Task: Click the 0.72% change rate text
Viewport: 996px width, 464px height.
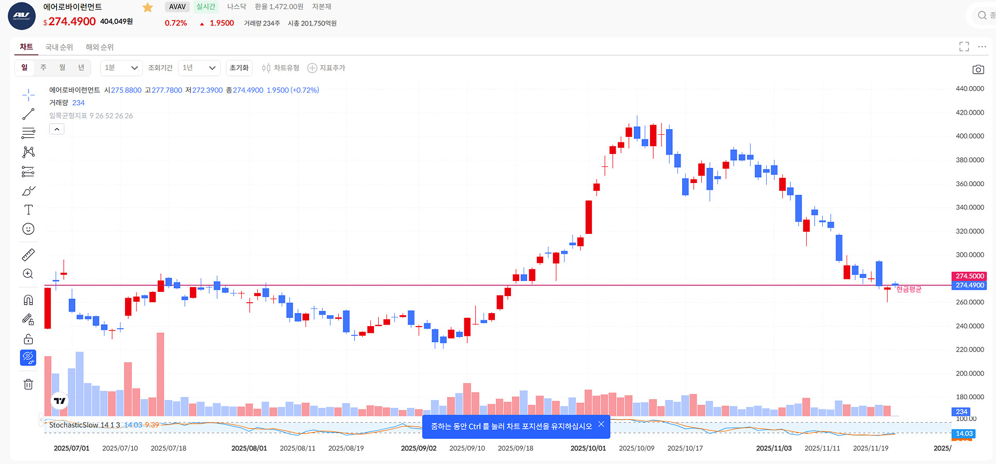Action: pyautogui.click(x=176, y=23)
